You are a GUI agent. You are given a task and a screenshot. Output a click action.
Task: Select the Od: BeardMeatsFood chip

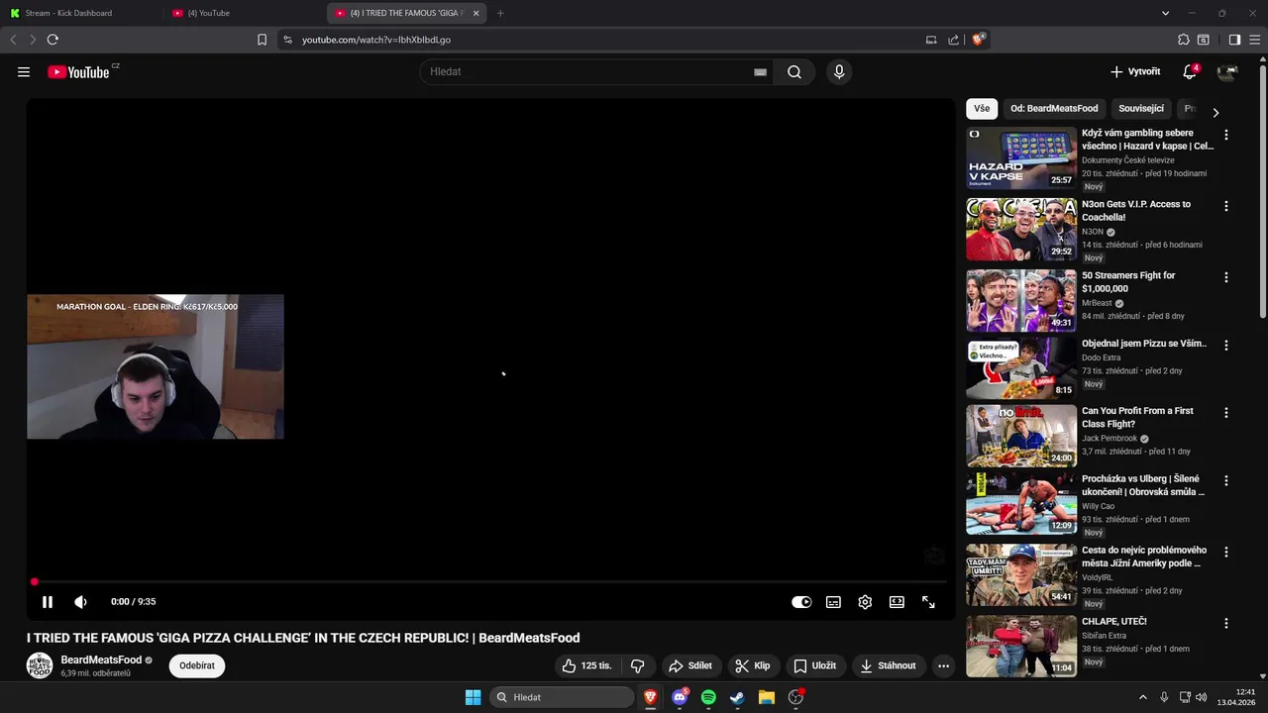tap(1054, 109)
